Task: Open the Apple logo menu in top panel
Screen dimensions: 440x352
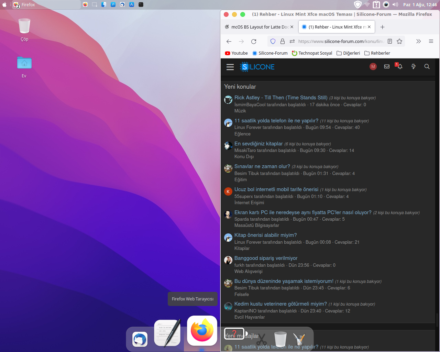Action: pyautogui.click(x=4, y=4)
